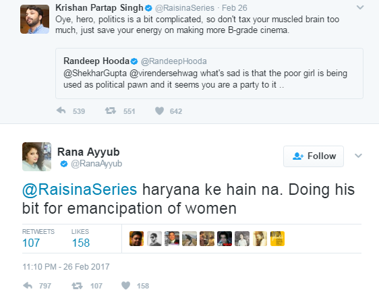Reply to Krishan Partap Singh's tweet
Screen dimensions: 379x302
tap(61, 111)
